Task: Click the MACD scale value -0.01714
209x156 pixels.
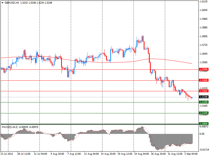Action: point(204,150)
